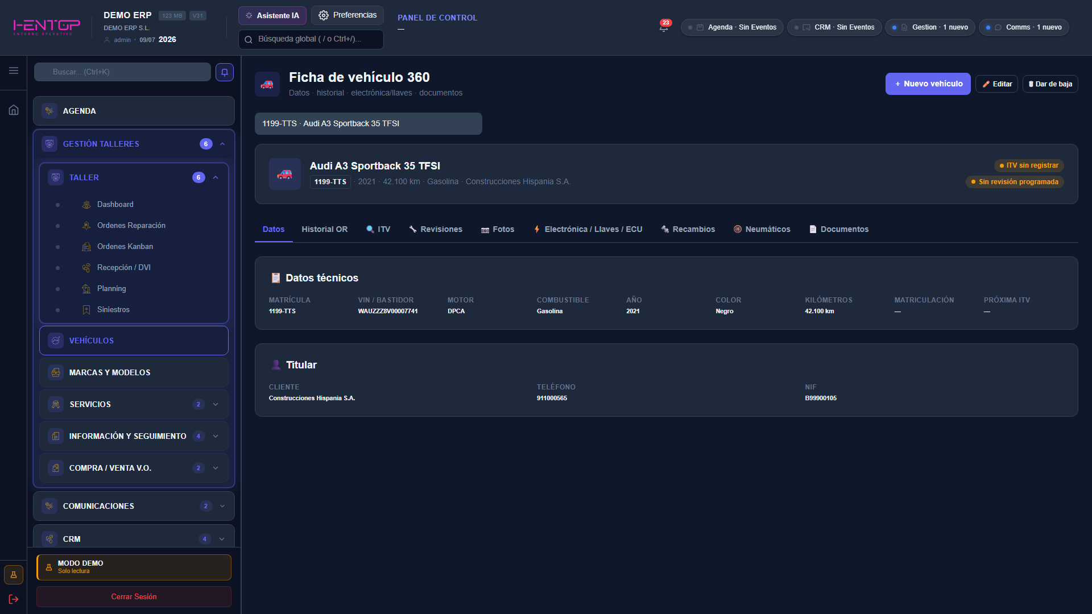The image size is (1092, 614).
Task: Click the Planning item icon
Action: tap(86, 289)
